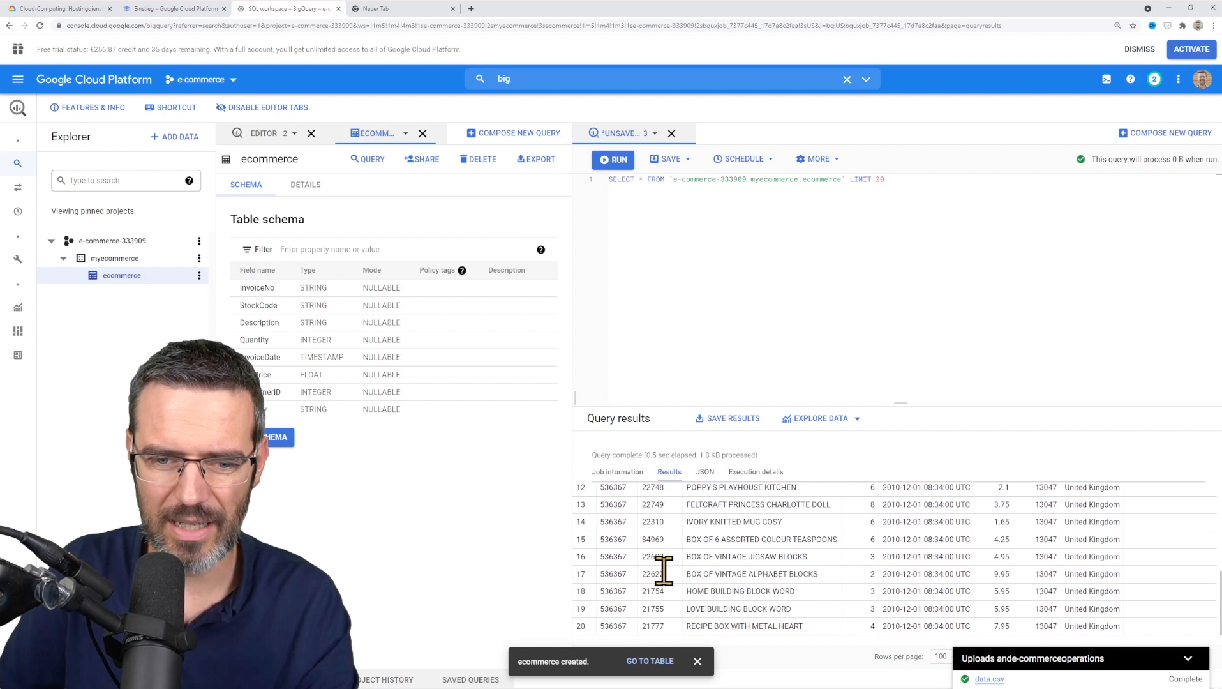Click SHARE table button
Image resolution: width=1222 pixels, height=689 pixels.
(421, 159)
